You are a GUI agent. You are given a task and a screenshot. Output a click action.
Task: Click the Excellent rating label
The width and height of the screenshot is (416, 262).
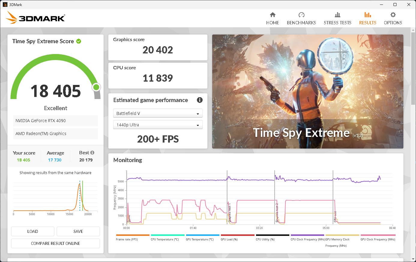click(56, 108)
